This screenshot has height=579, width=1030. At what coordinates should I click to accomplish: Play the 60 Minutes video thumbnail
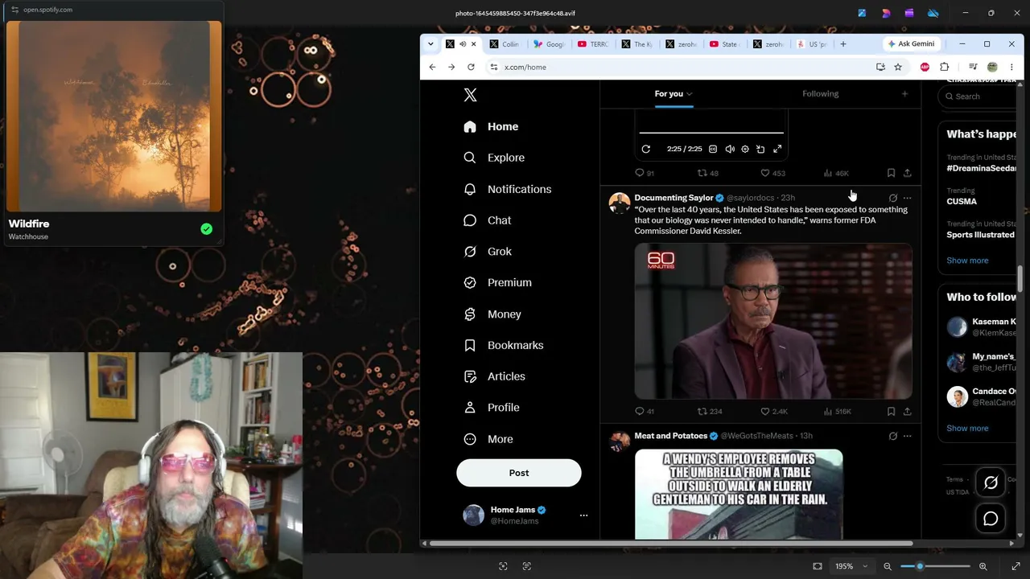[773, 322]
